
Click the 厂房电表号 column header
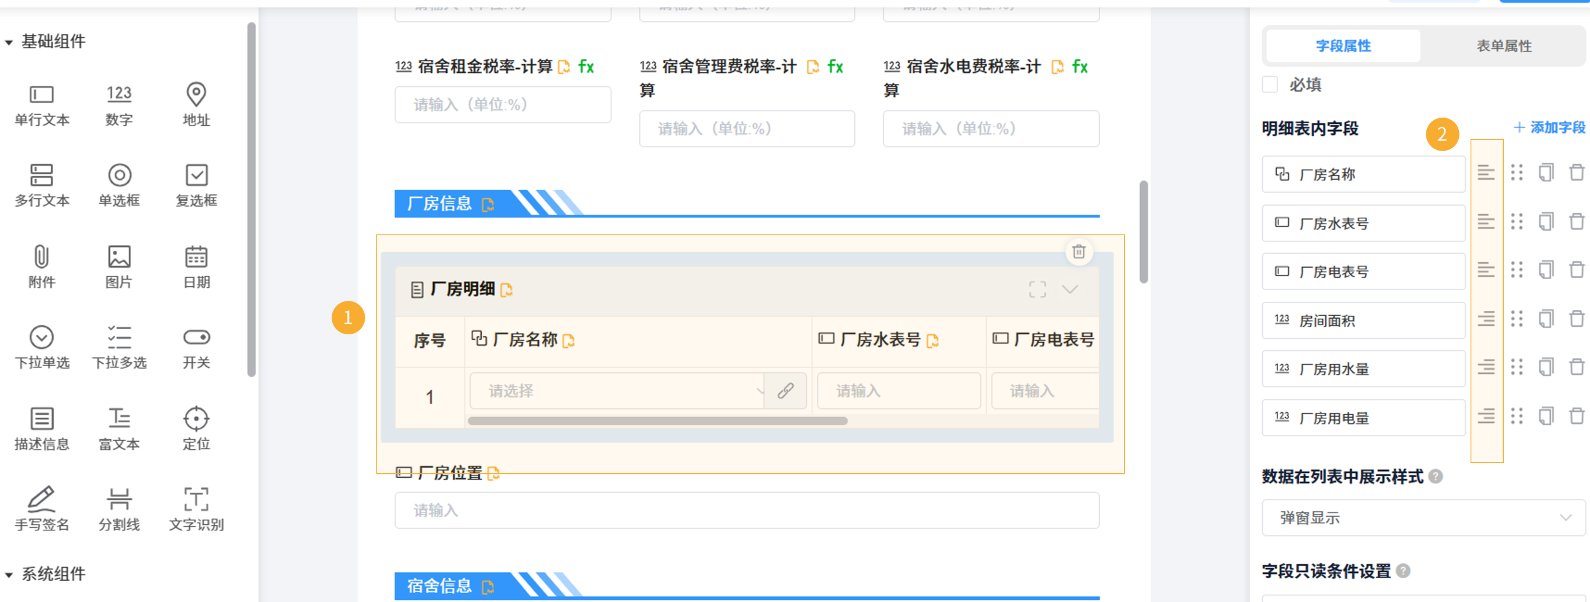[1043, 340]
